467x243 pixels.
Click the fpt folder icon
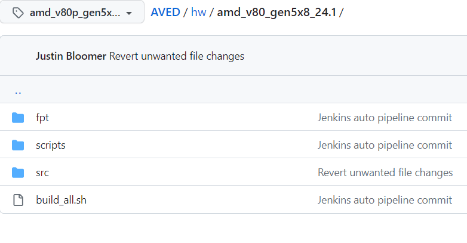[x=18, y=118]
